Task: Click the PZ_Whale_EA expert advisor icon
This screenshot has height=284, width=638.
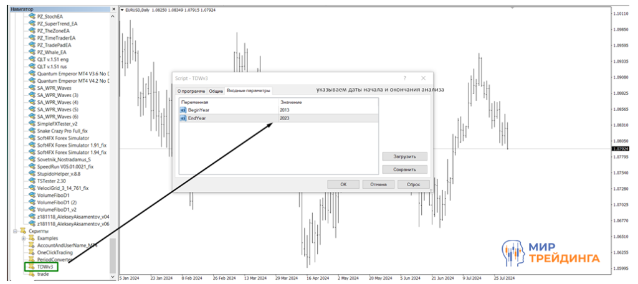Action: [32, 52]
